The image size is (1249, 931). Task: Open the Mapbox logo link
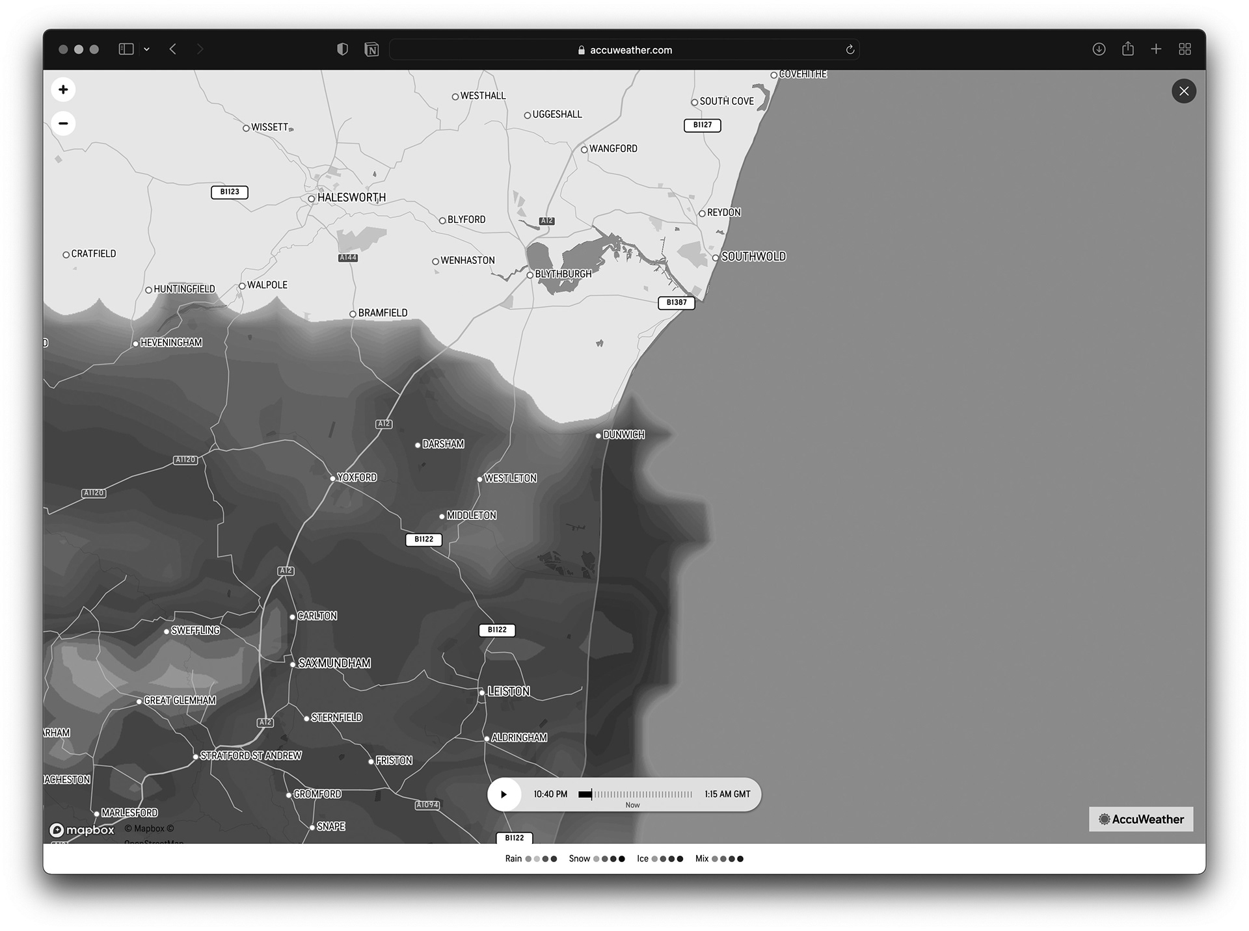pos(82,830)
